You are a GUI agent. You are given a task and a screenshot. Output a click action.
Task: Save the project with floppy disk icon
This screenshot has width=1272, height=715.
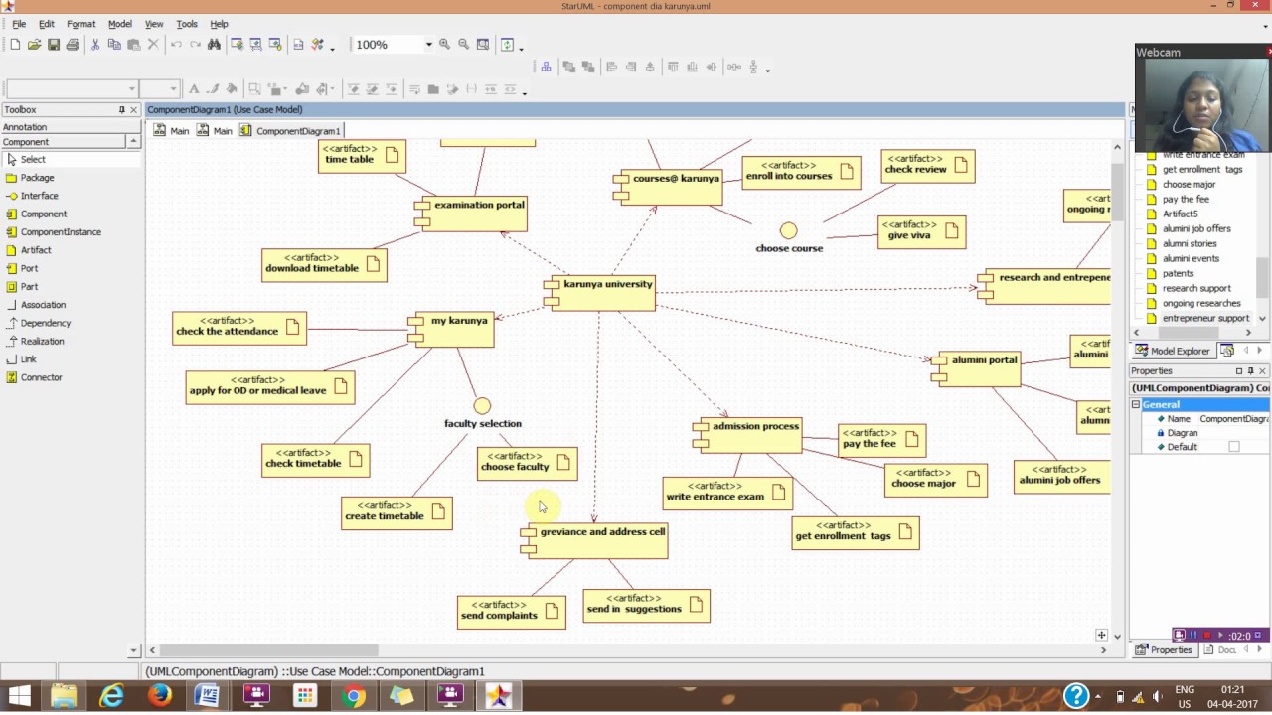pos(54,45)
